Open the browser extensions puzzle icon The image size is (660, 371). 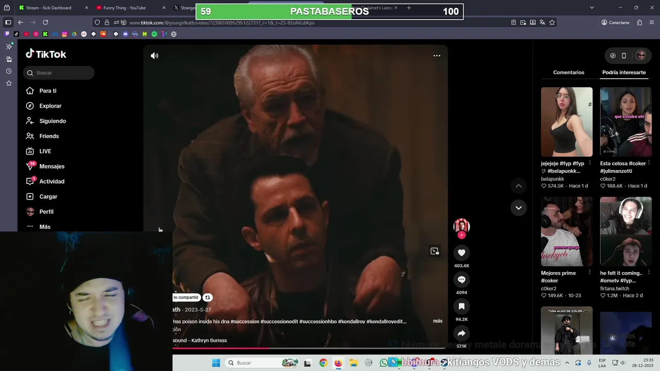click(x=639, y=23)
